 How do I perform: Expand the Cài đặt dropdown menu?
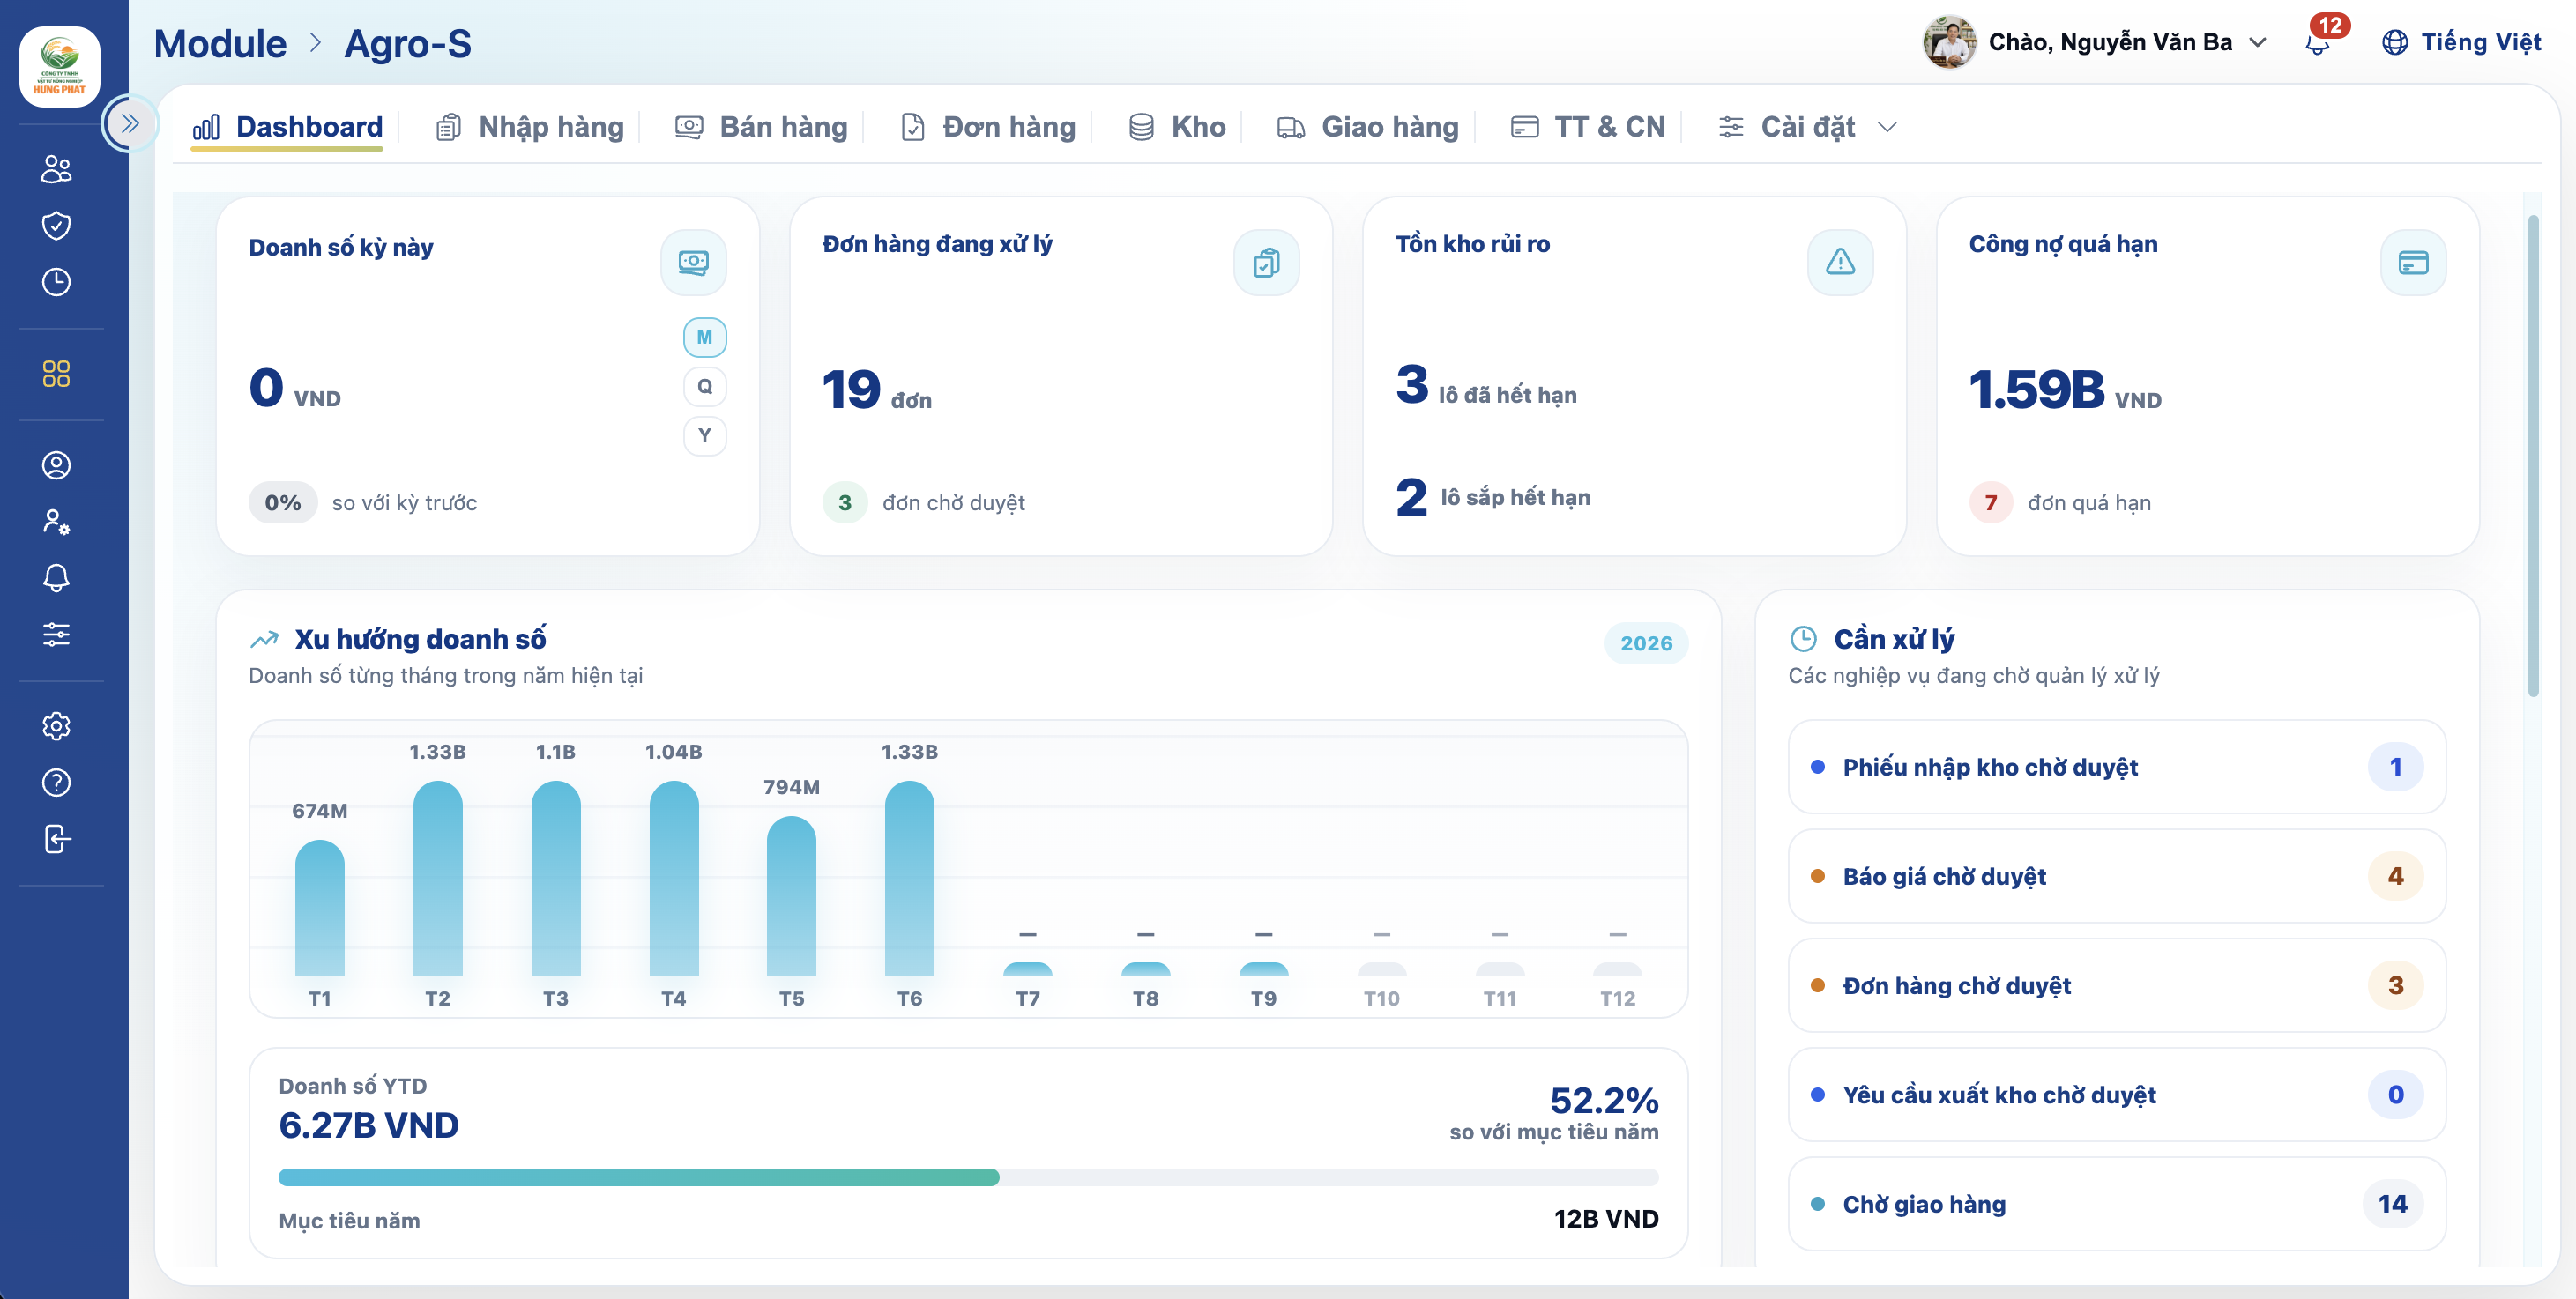tap(1807, 127)
